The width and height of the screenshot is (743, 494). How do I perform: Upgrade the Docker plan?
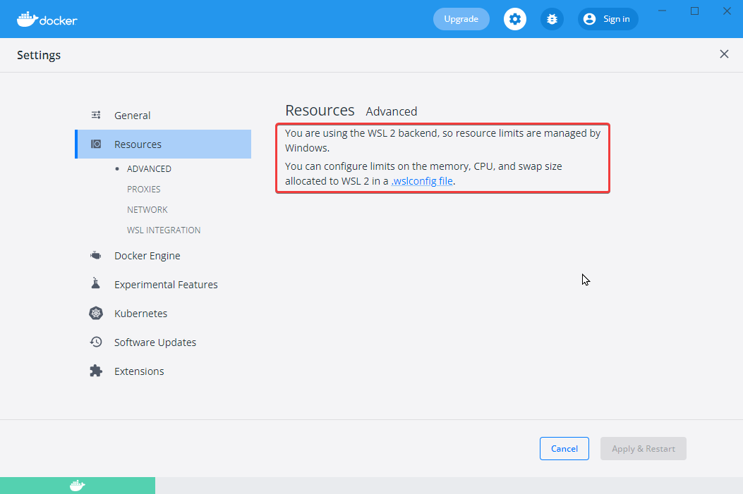click(x=461, y=19)
